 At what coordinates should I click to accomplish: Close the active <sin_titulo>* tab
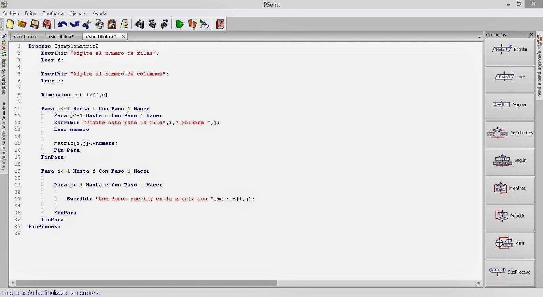124,37
